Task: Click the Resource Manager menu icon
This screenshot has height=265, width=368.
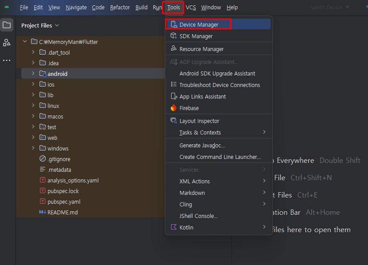Action: [x=174, y=48]
